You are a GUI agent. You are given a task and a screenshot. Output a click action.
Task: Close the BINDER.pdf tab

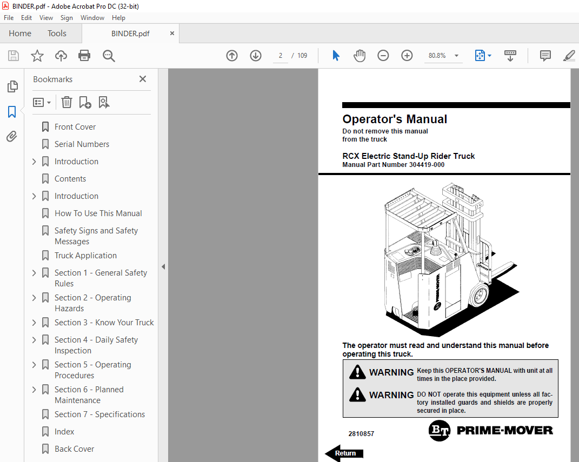pos(172,33)
